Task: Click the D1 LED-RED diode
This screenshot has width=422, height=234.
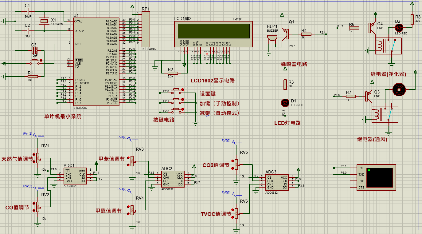Action: (285, 102)
